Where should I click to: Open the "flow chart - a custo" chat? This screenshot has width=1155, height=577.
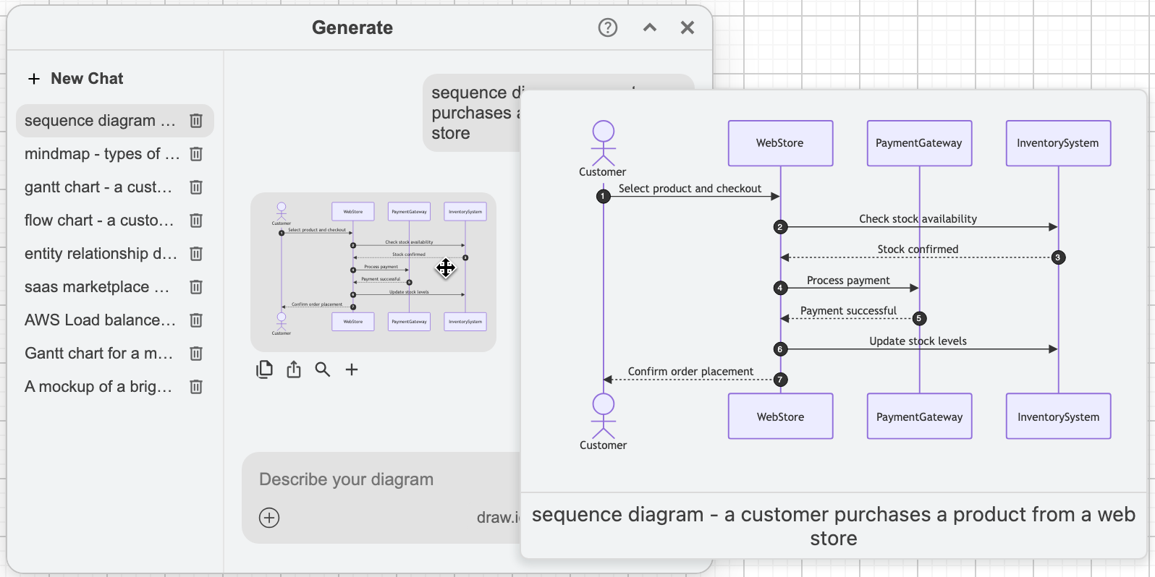pyautogui.click(x=99, y=221)
